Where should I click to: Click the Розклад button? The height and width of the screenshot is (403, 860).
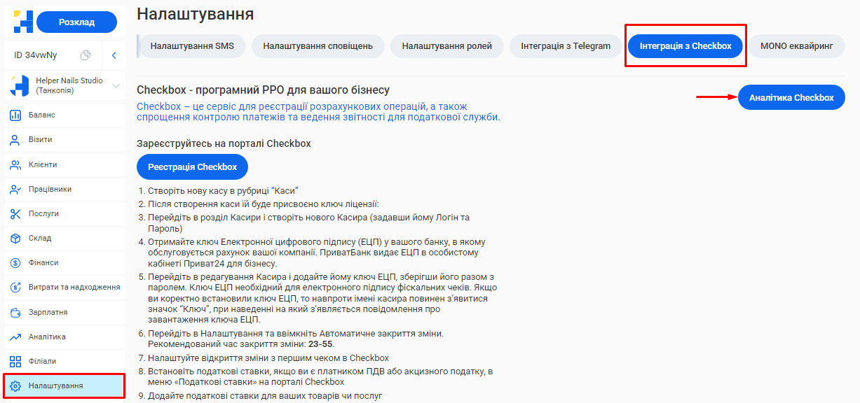click(76, 22)
